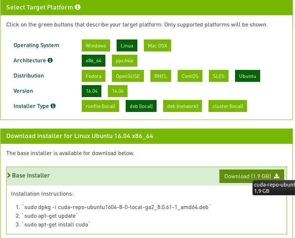Click the Version label
295x238 pixels.
click(23, 91)
